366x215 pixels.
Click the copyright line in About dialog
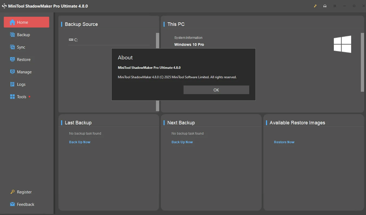coord(177,77)
